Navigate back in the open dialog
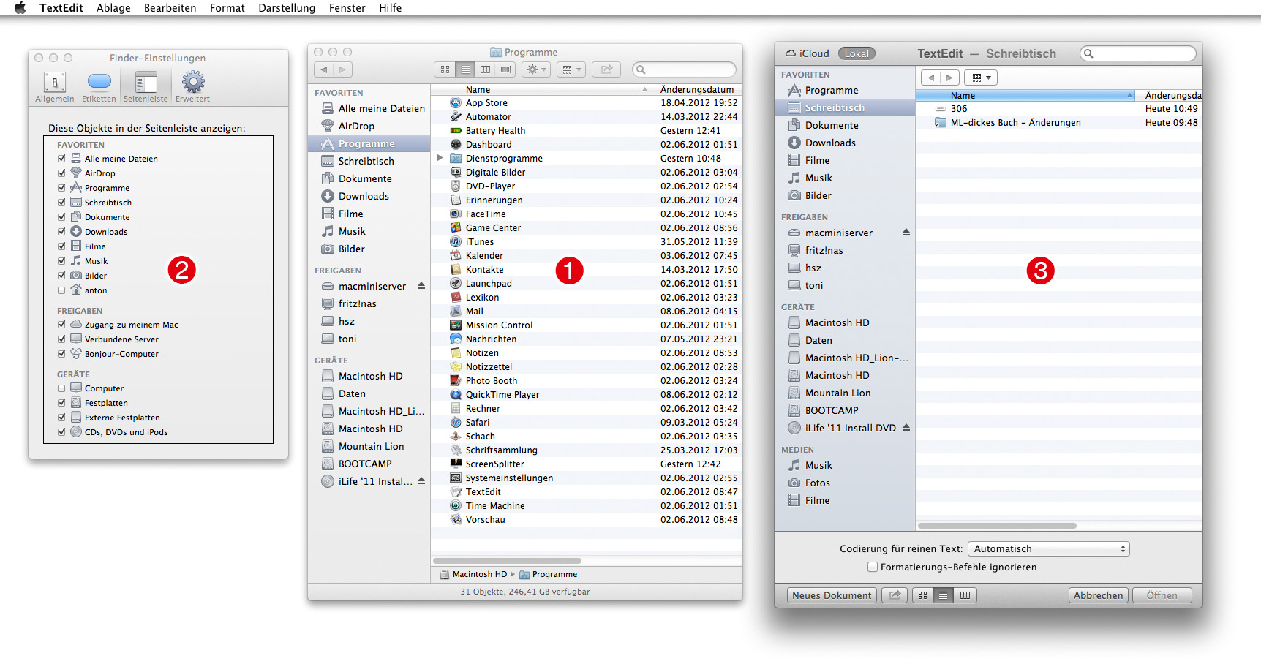This screenshot has height=664, width=1261. pos(930,78)
